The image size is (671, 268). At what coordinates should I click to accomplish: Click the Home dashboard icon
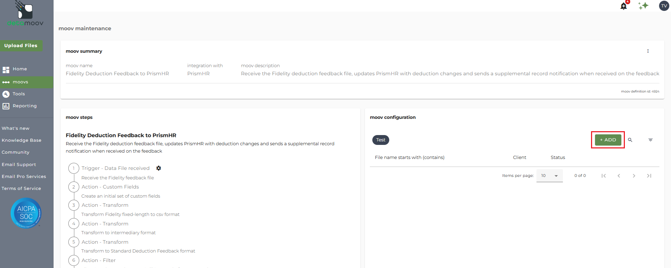pyautogui.click(x=6, y=70)
